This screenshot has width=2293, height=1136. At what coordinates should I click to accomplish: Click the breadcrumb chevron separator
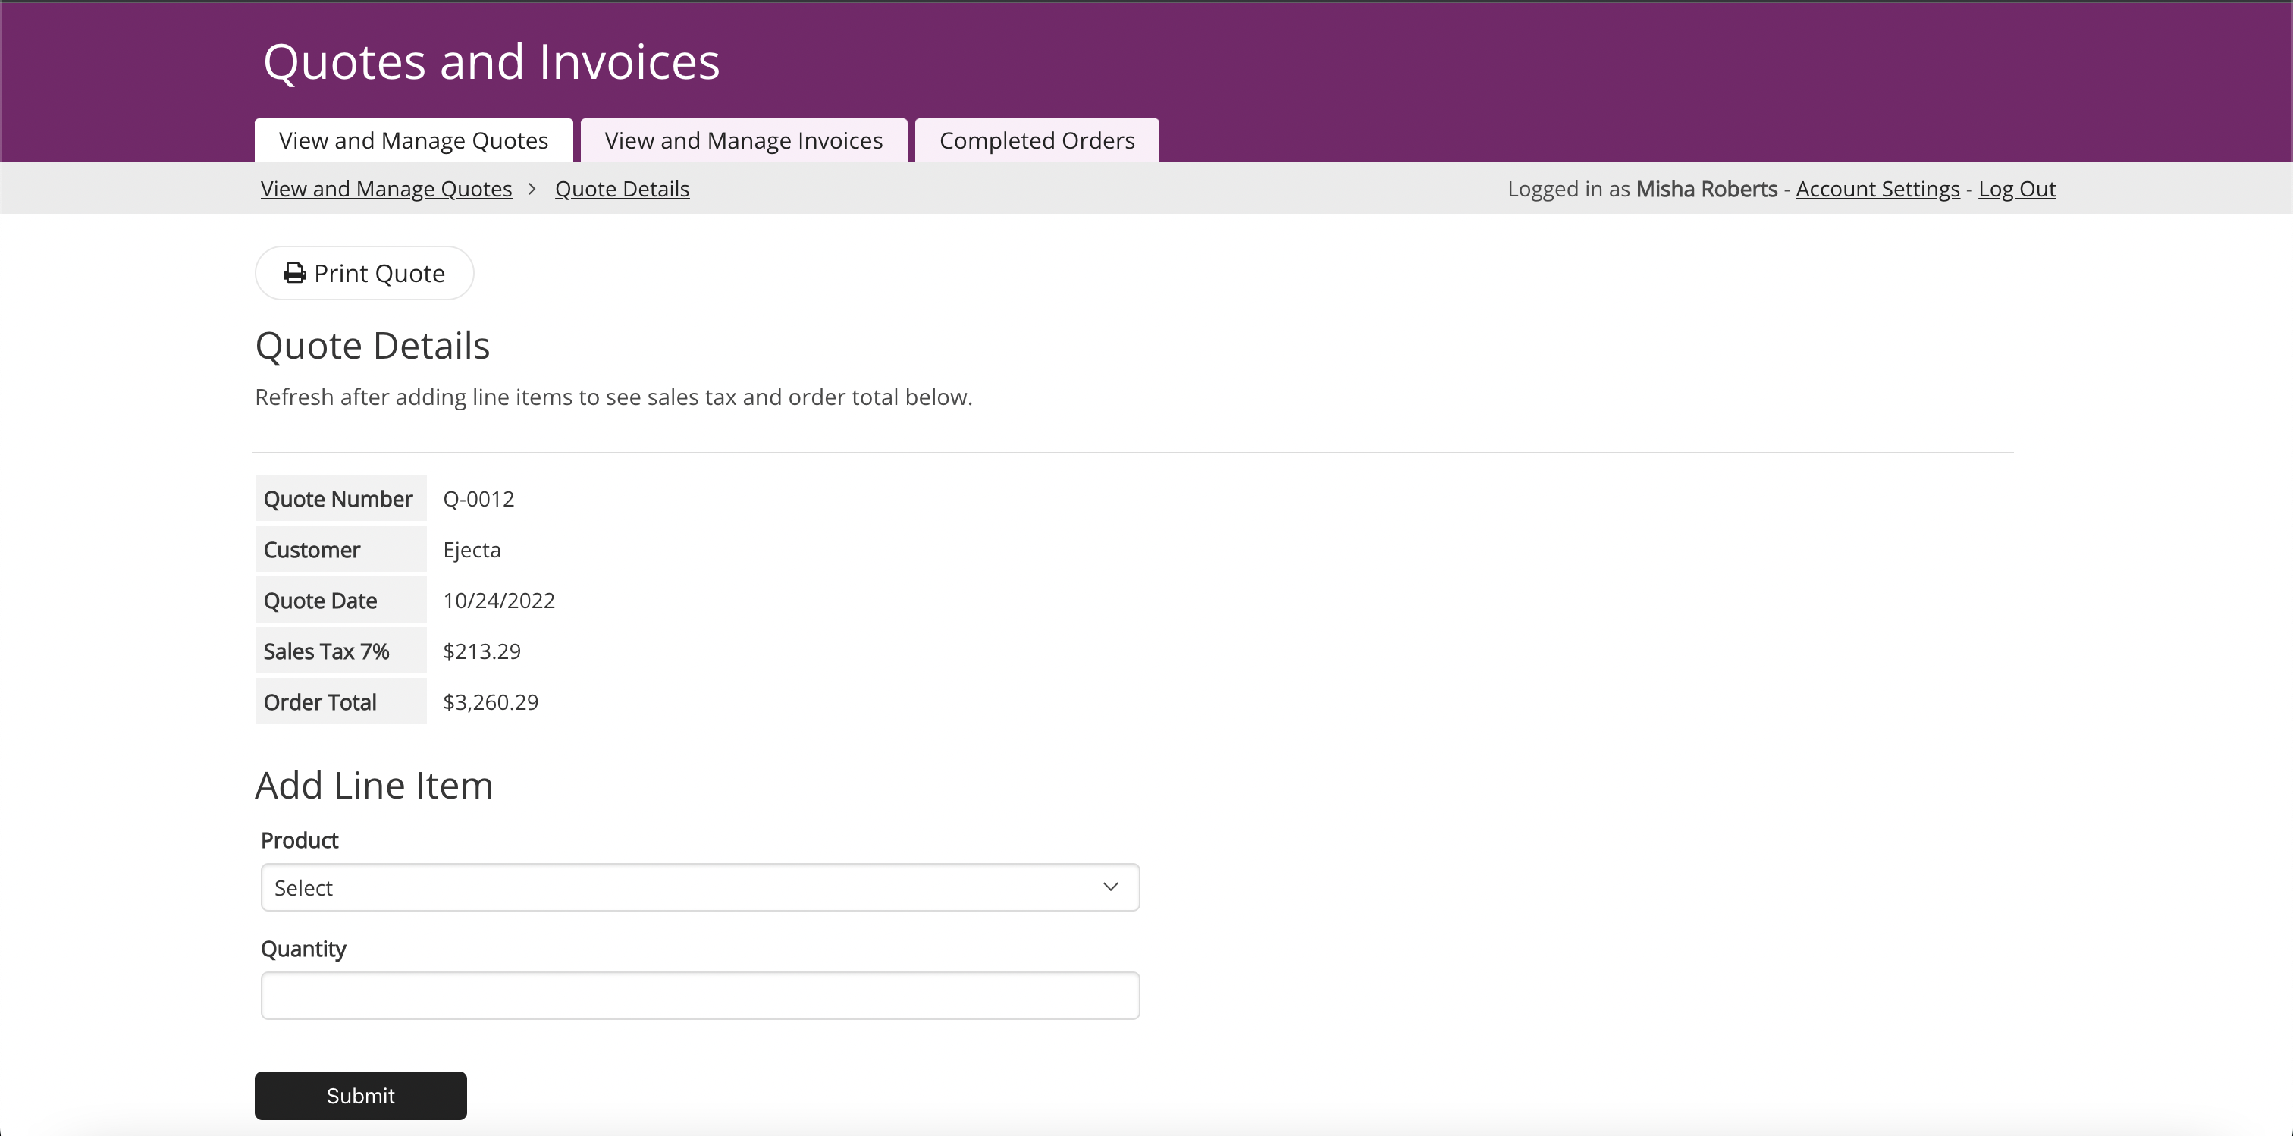coord(532,189)
